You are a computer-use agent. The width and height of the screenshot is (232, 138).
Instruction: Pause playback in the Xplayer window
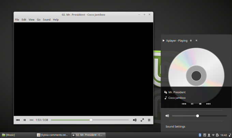click(25, 120)
